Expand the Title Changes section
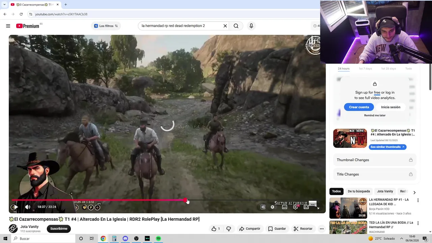Image resolution: width=432 pixels, height=243 pixels. coord(375,174)
